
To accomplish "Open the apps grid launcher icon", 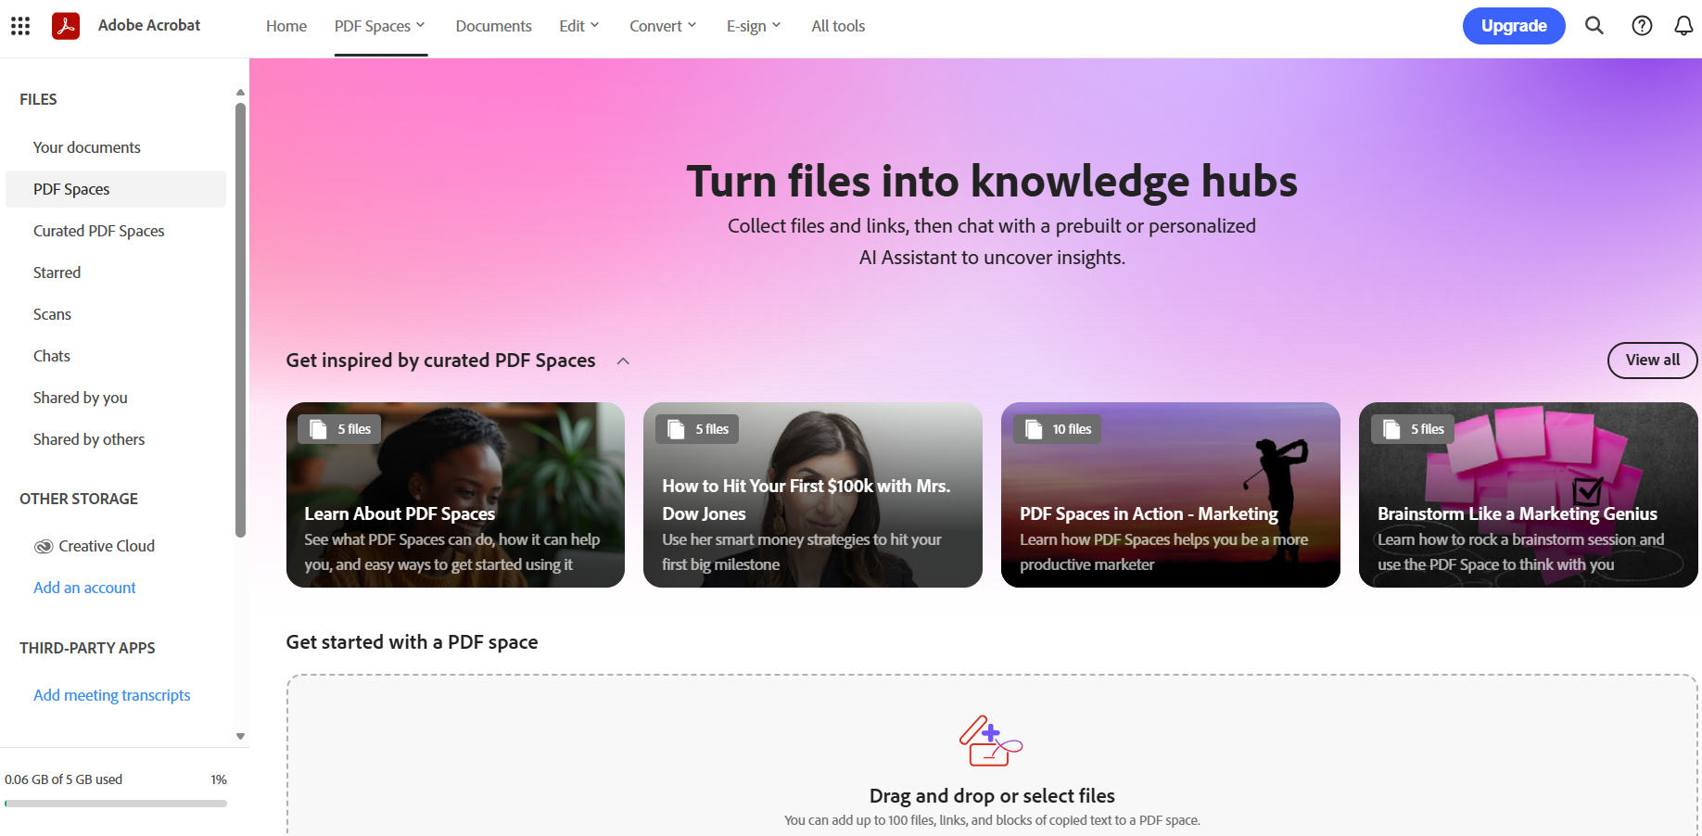I will pos(20,26).
